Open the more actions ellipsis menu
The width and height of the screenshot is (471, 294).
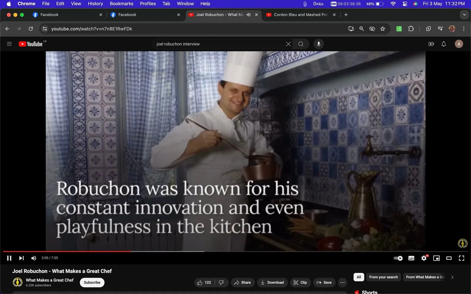tap(342, 282)
